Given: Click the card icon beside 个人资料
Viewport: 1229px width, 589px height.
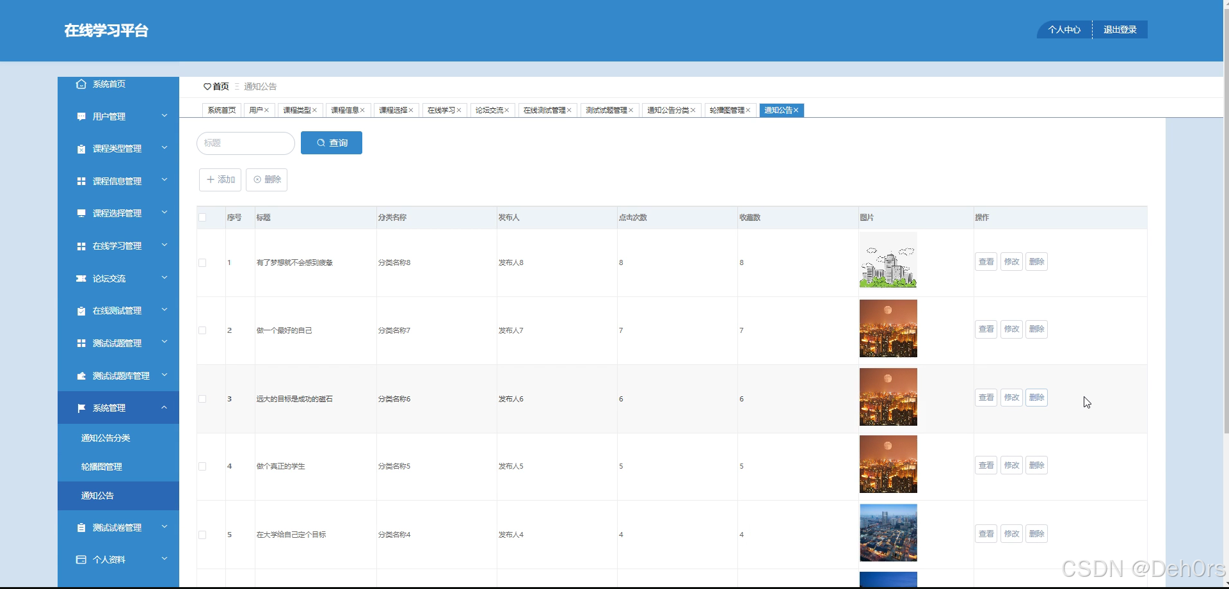Looking at the screenshot, I should (81, 560).
